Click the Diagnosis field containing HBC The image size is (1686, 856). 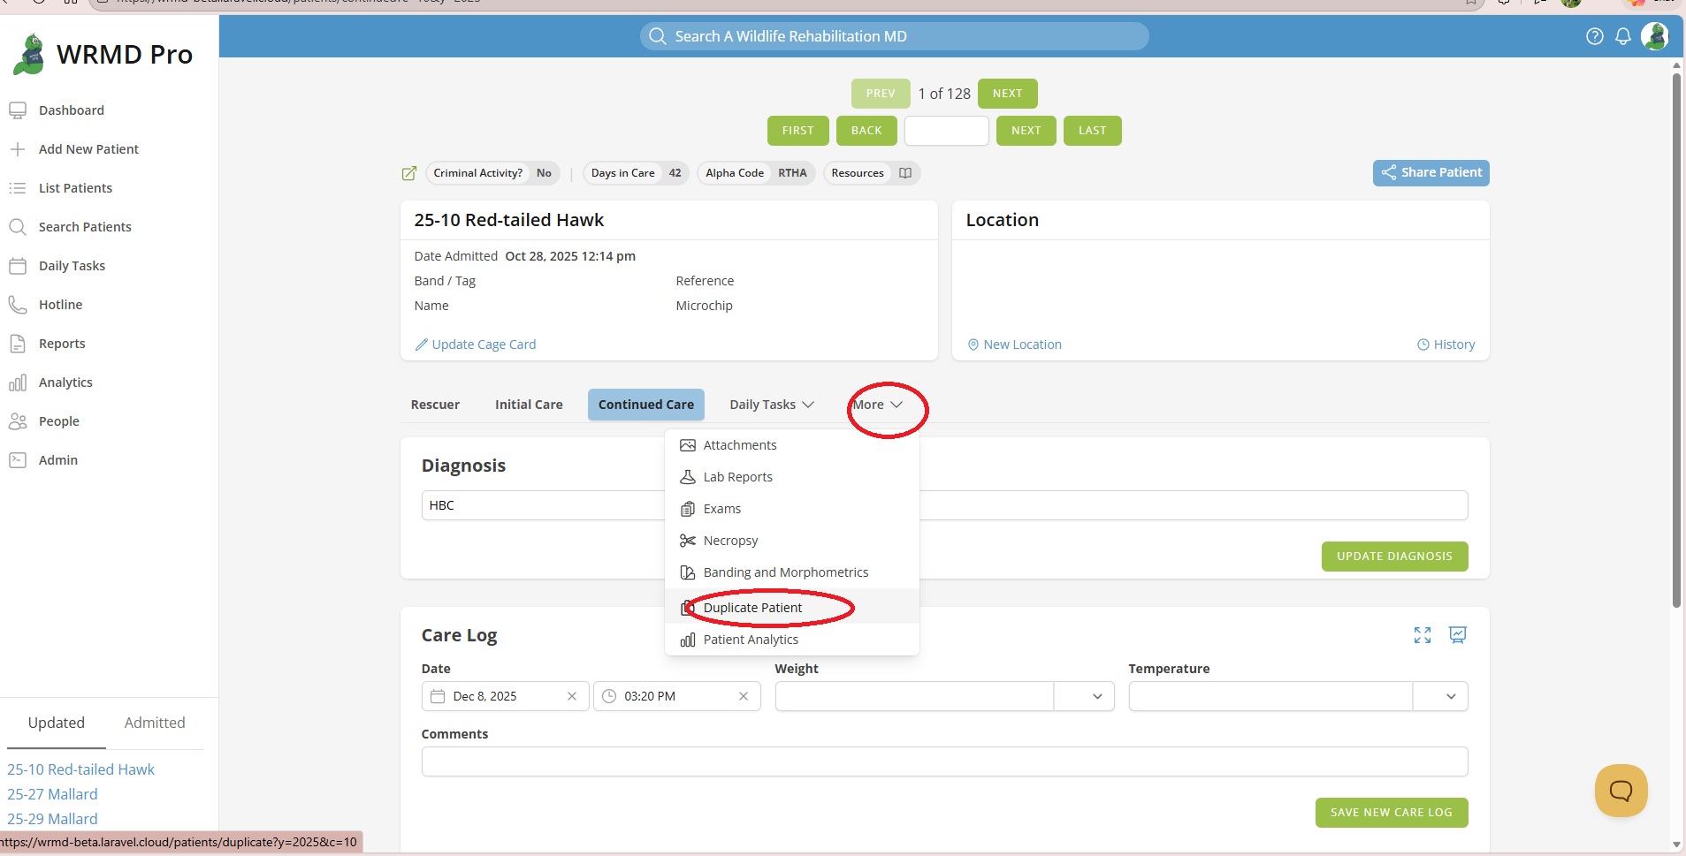coord(944,505)
